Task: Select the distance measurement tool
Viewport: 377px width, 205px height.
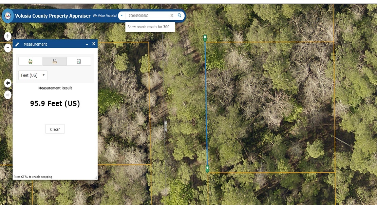Action: (x=55, y=61)
